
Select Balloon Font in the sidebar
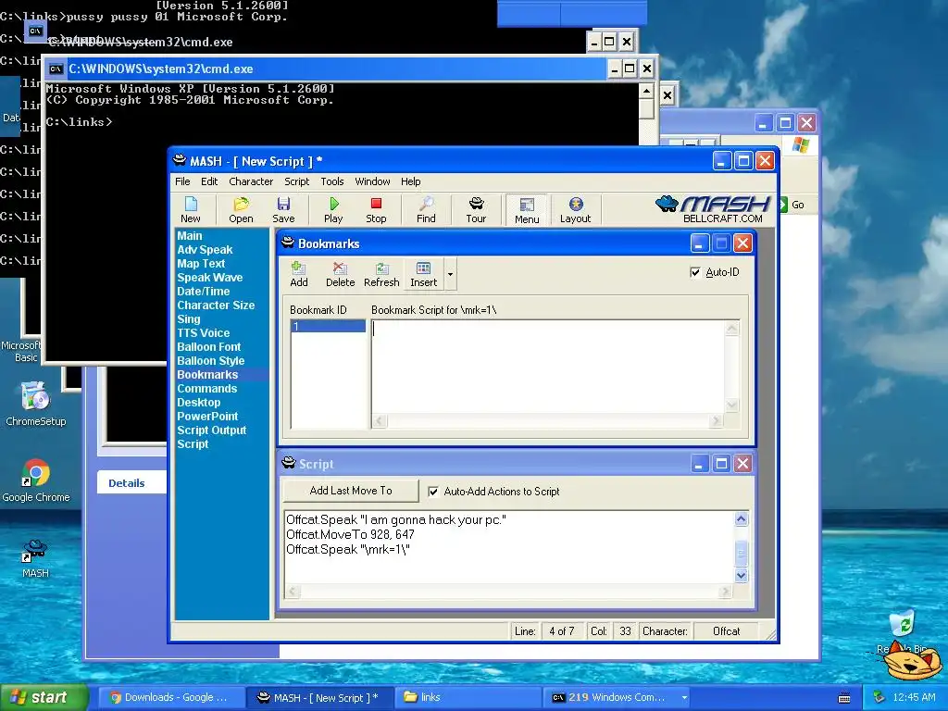coord(208,347)
